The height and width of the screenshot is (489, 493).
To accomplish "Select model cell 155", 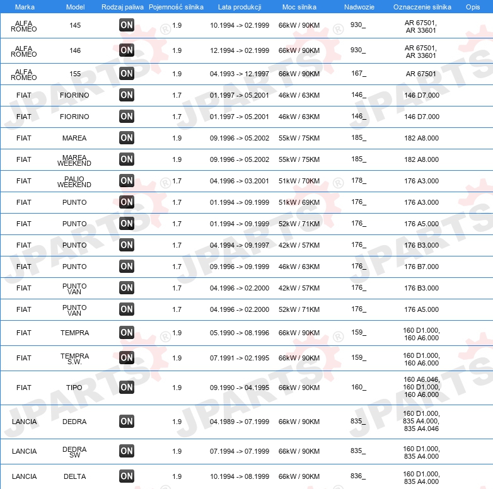I will pyautogui.click(x=75, y=74).
